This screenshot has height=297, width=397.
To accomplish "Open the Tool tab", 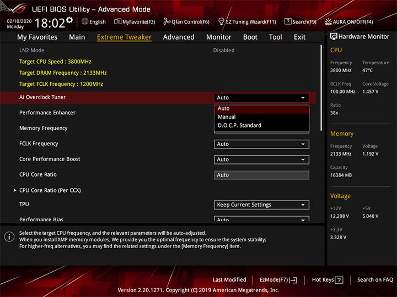I will 275,37.
